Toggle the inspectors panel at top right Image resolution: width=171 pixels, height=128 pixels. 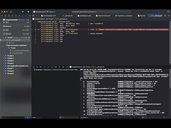168,12
